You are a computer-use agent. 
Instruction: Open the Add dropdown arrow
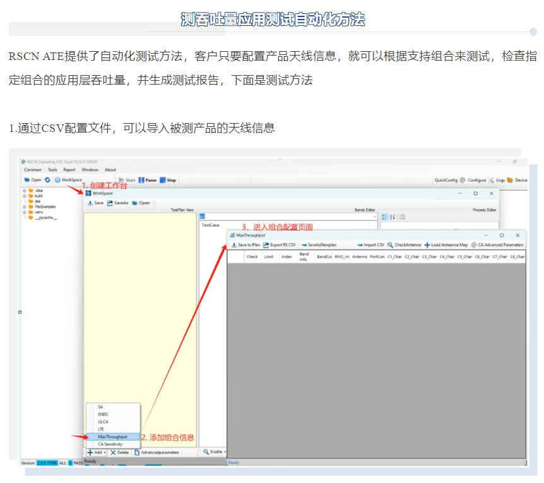coord(104,453)
